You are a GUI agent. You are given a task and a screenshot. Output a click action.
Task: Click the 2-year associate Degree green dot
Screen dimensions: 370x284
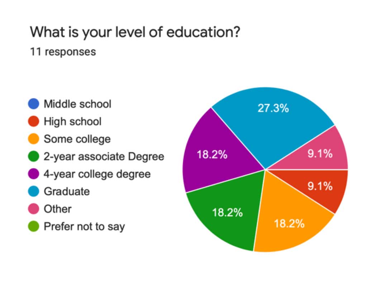pyautogui.click(x=33, y=156)
